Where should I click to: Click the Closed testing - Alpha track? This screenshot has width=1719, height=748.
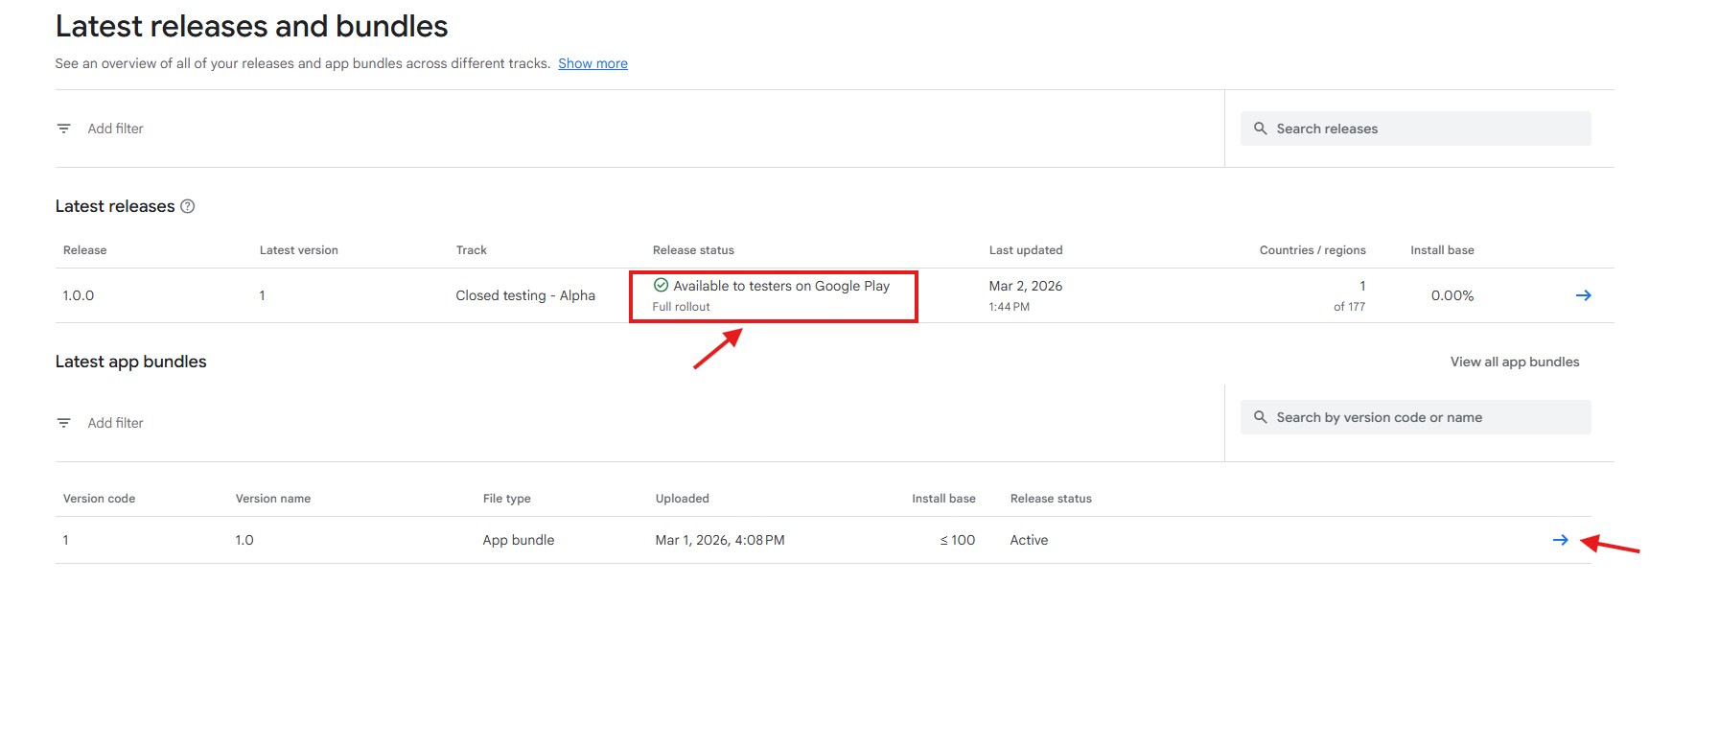click(x=525, y=295)
